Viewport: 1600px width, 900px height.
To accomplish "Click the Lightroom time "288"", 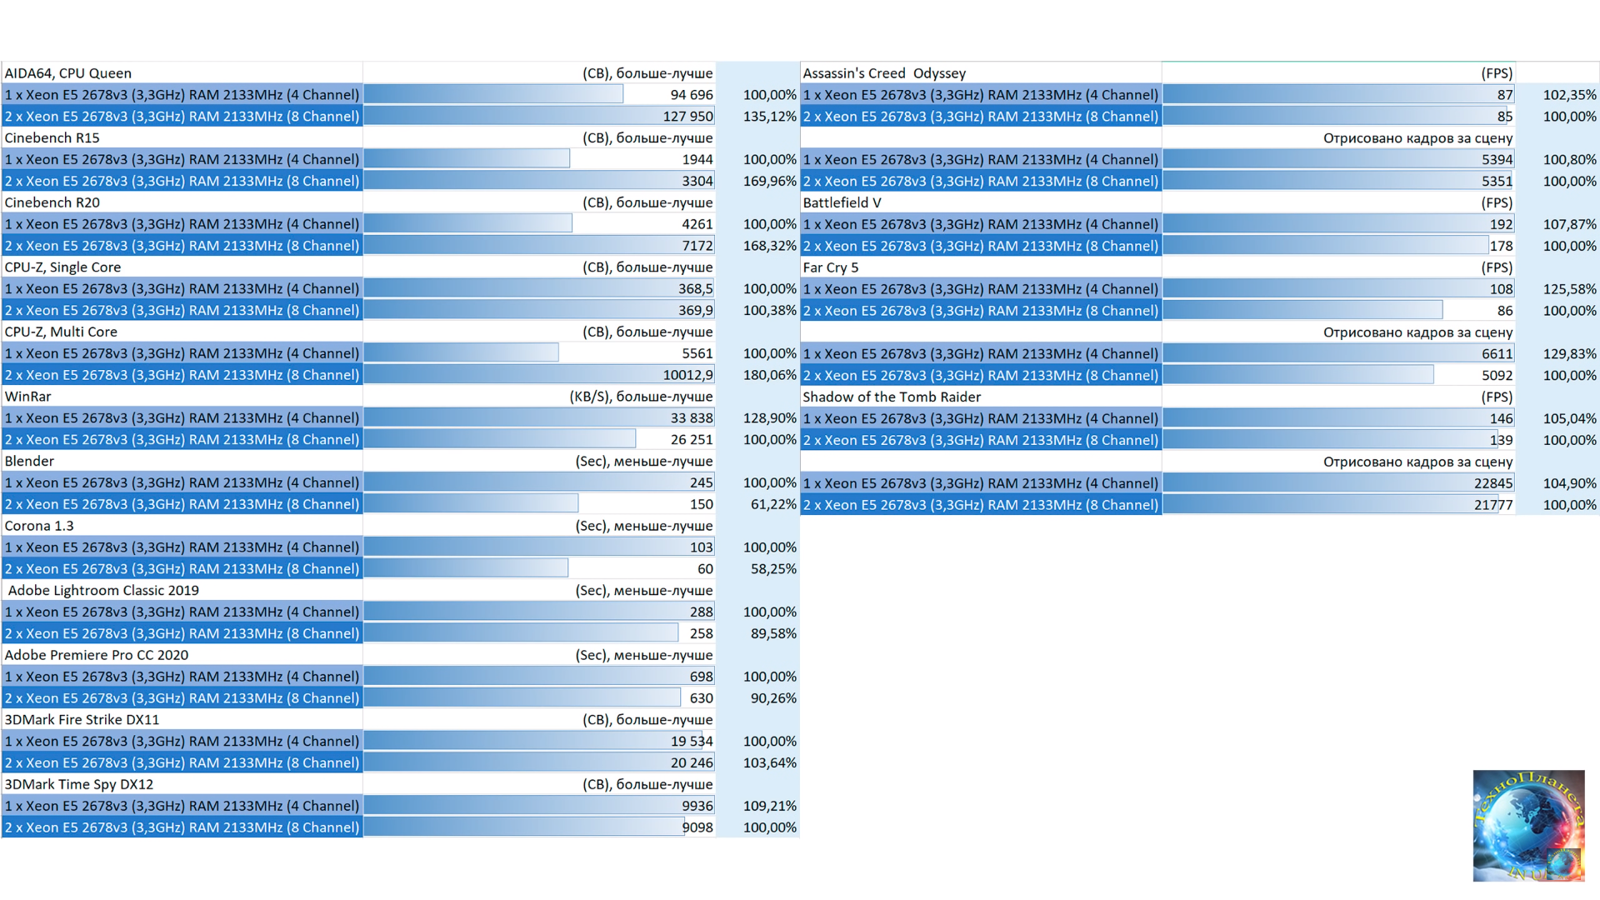I will pos(702,612).
